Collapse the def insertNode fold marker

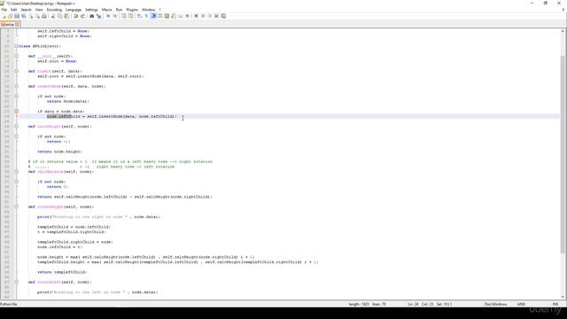click(16, 87)
